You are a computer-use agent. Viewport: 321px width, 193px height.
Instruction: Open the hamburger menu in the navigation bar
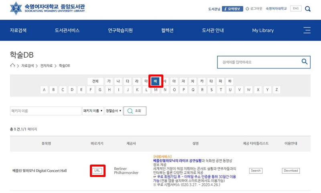click(307, 30)
